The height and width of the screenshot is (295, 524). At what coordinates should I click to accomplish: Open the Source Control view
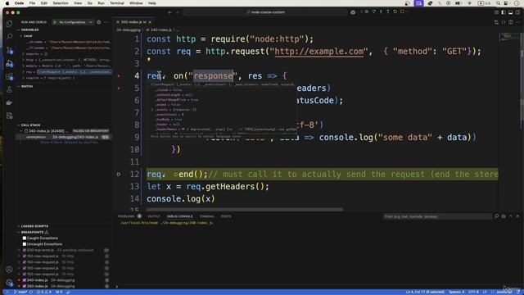9,50
